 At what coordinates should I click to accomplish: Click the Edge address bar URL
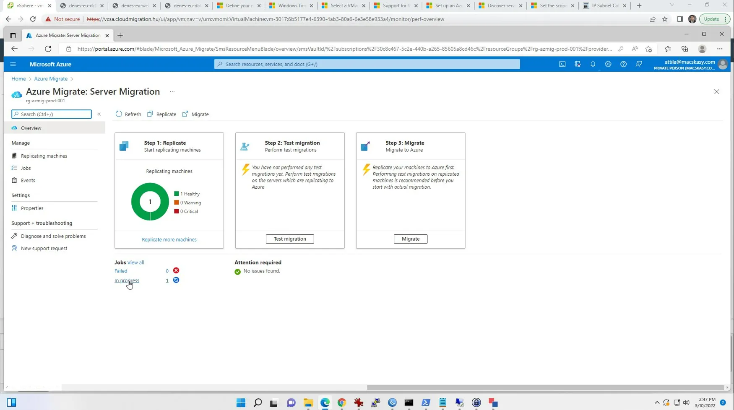(344, 49)
